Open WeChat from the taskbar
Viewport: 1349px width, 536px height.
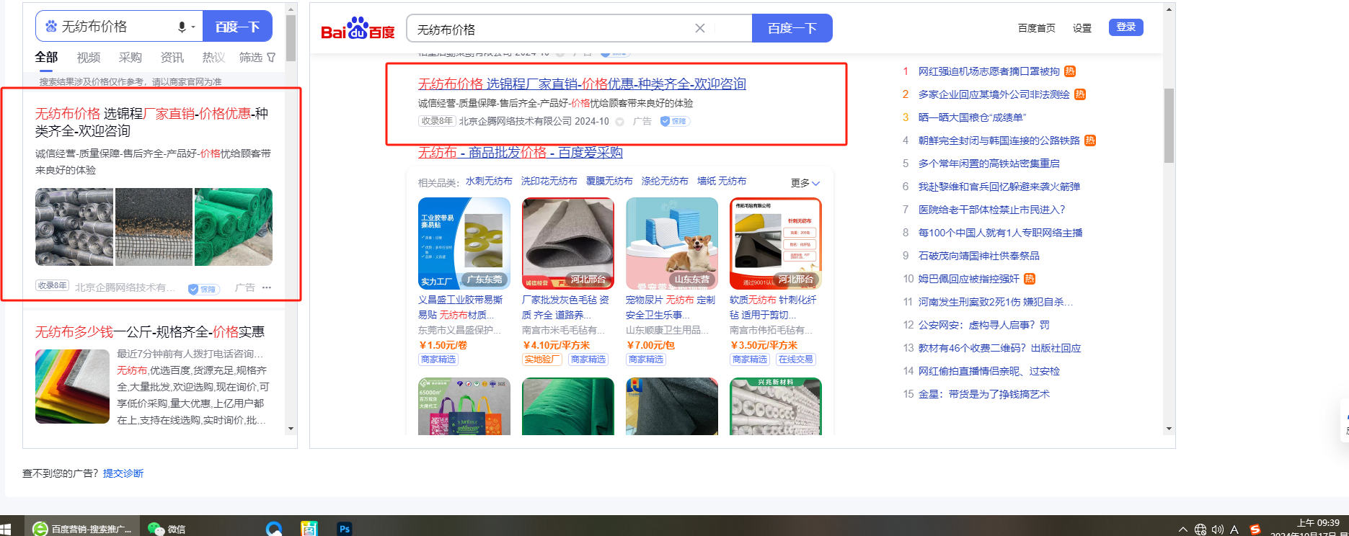(167, 529)
